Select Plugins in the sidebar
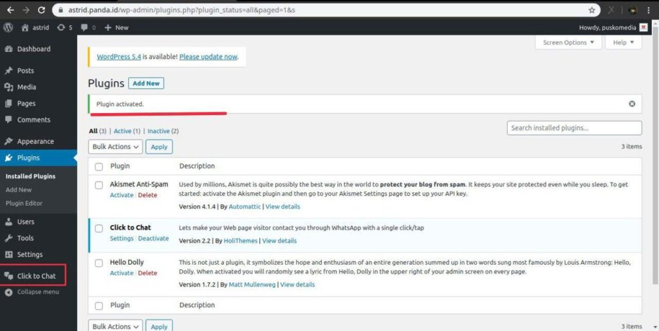The width and height of the screenshot is (659, 331). click(x=28, y=158)
